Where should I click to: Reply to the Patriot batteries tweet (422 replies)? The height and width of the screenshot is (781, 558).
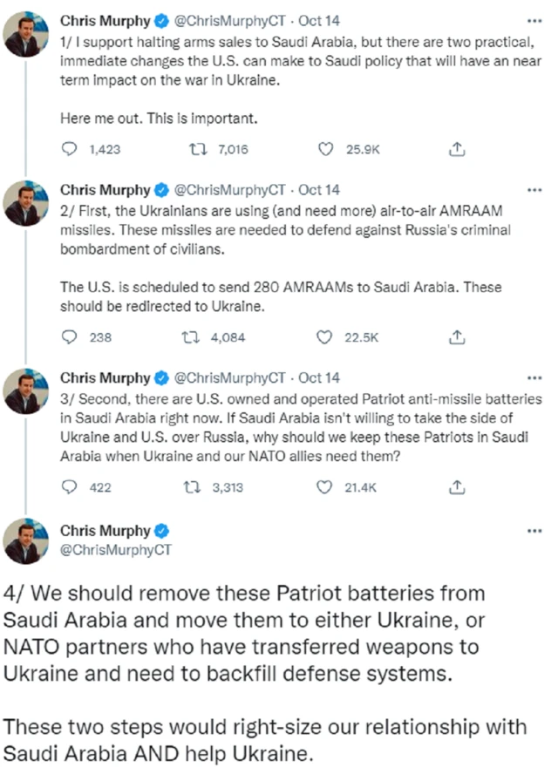(71, 488)
